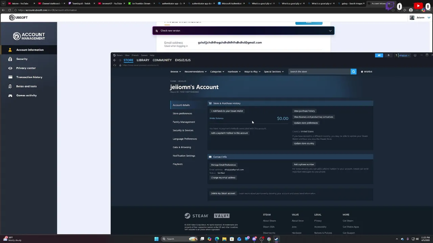The image size is (433, 243).
Task: Switch to Steam LIBRARY tab
Action: (x=143, y=60)
